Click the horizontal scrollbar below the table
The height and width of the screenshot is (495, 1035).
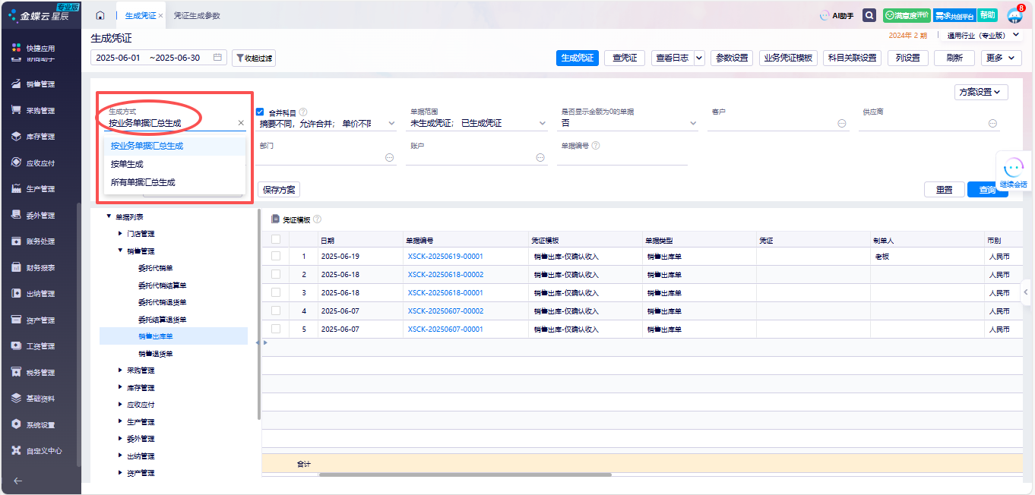tap(465, 475)
